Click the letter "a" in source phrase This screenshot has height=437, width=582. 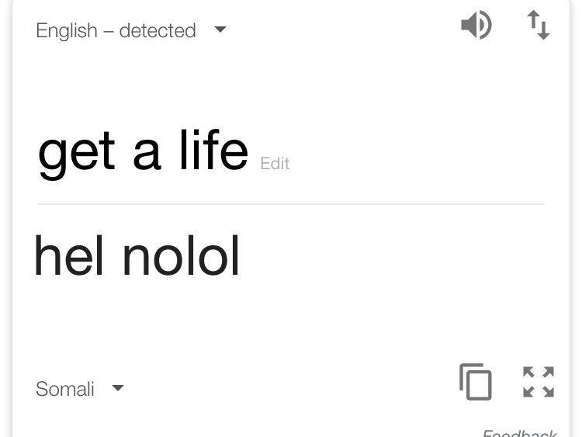pyautogui.click(x=147, y=152)
